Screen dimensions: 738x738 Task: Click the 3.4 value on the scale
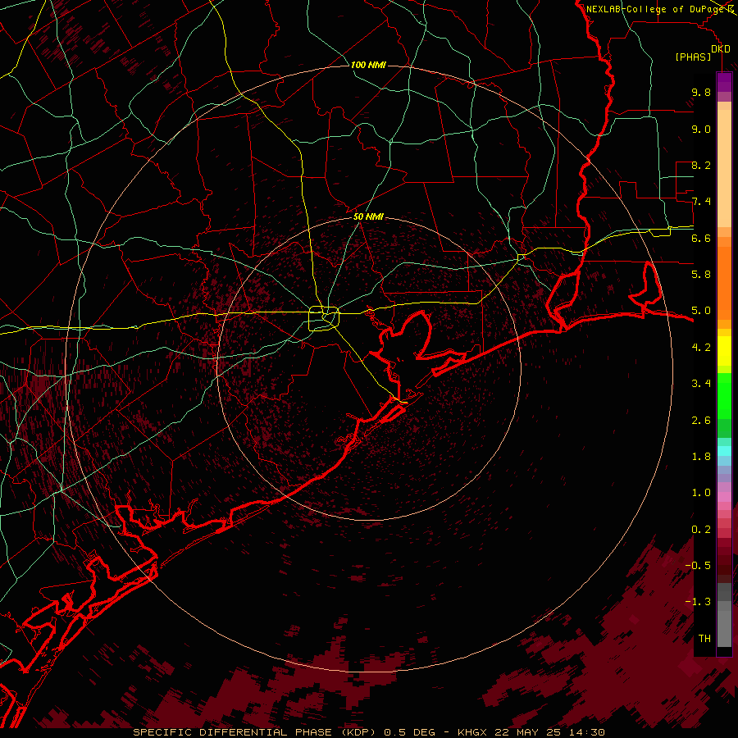click(x=701, y=384)
